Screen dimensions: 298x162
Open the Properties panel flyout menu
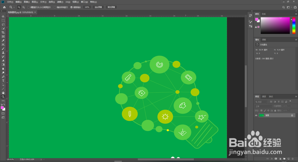(296, 40)
